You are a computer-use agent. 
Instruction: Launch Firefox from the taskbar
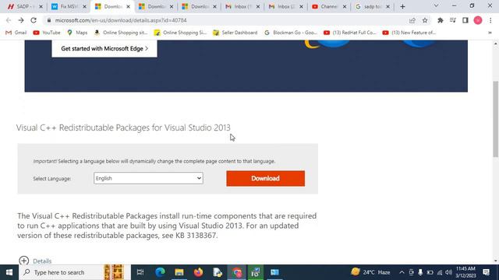click(x=198, y=272)
